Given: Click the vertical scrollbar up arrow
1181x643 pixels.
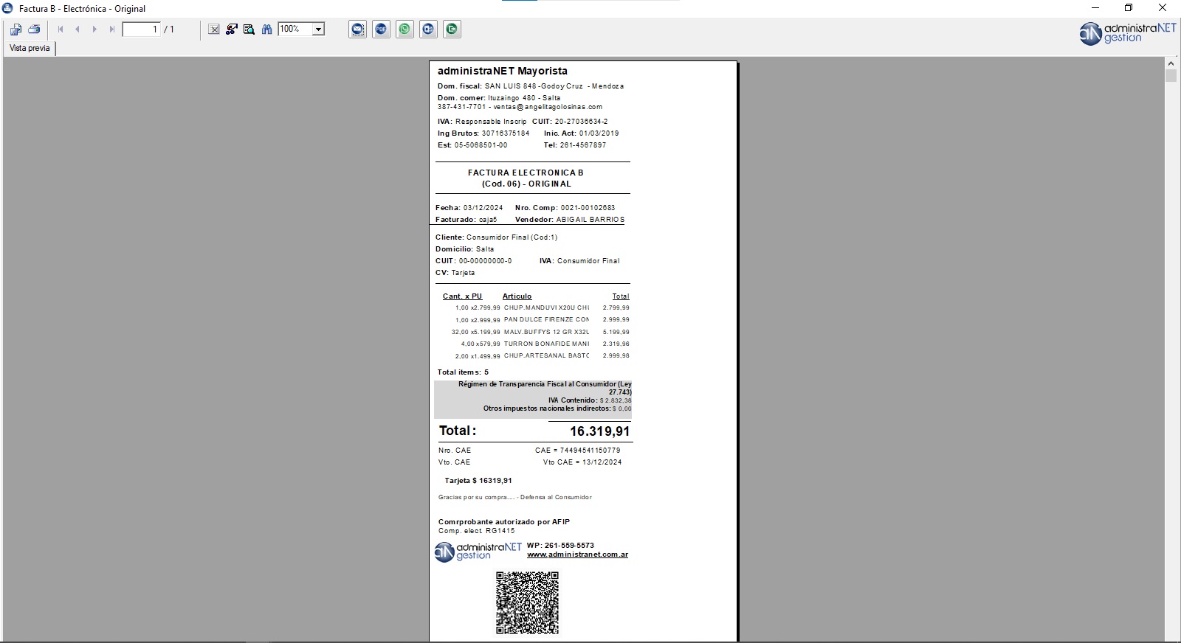Looking at the screenshot, I should tap(1171, 63).
